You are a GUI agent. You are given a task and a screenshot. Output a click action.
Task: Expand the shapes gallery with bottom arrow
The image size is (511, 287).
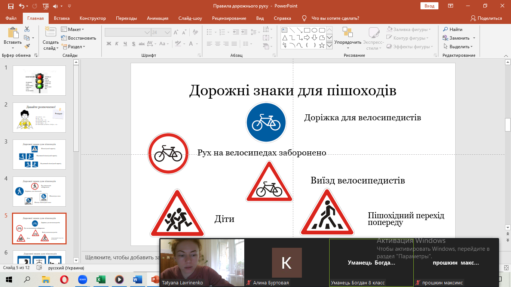pos(330,46)
